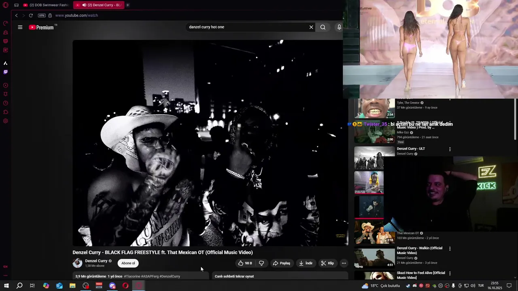Toggle the VPN badge in address bar
Viewport: 518px width, 291px height.
click(42, 15)
